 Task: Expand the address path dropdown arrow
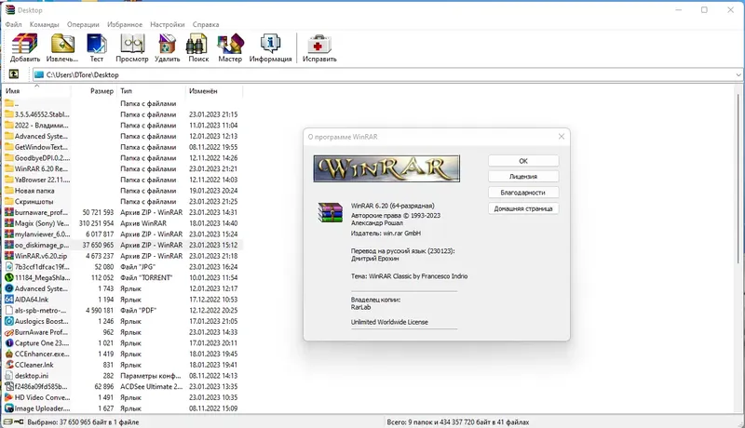click(x=738, y=74)
